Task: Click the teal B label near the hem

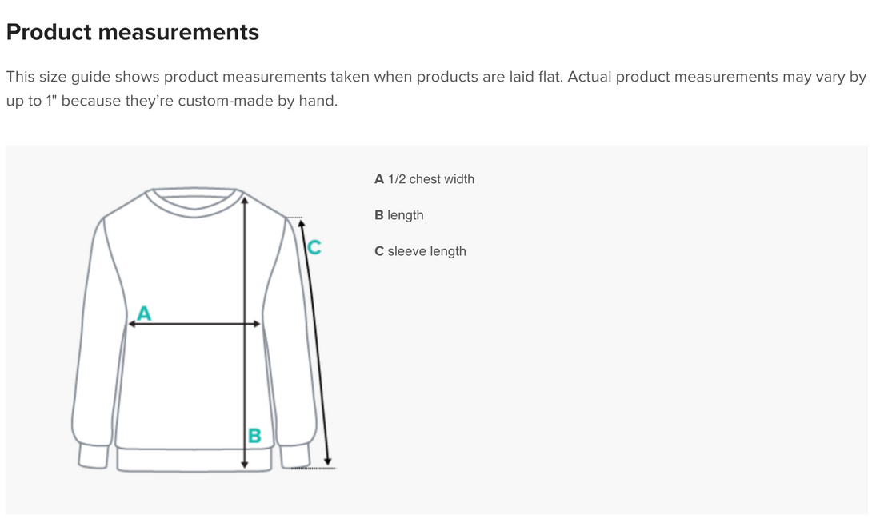Action: pos(254,436)
